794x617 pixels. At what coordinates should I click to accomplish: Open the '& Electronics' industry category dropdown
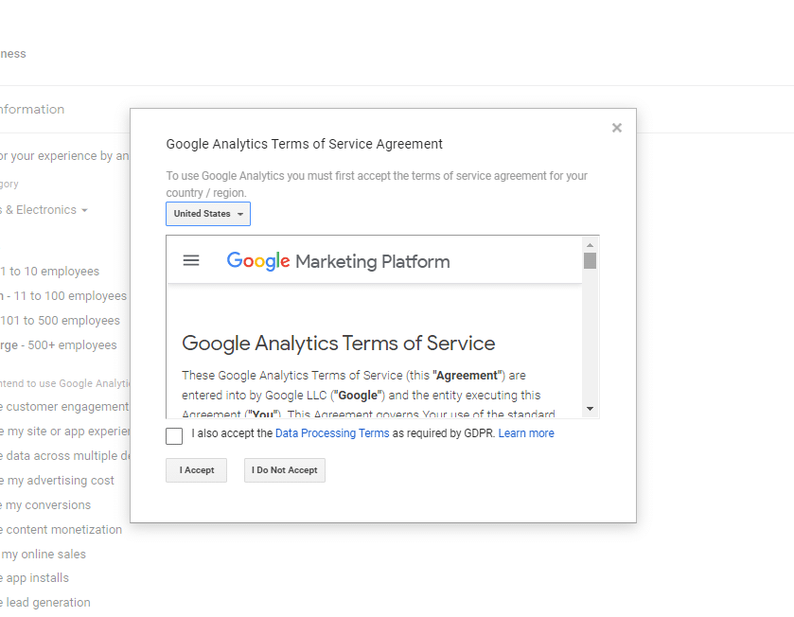pyautogui.click(x=44, y=209)
